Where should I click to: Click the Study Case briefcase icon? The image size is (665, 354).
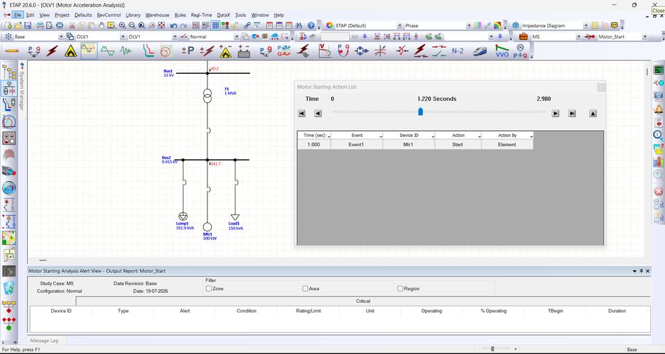[x=523, y=37]
